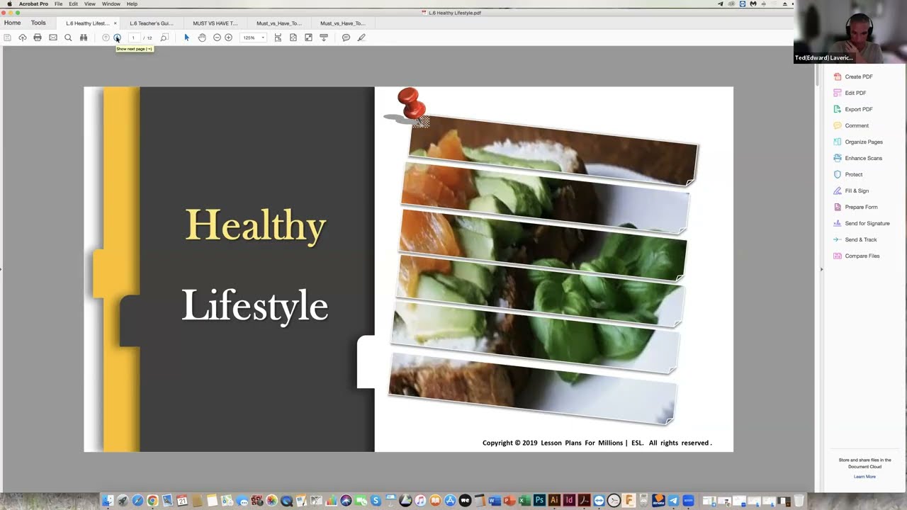The height and width of the screenshot is (510, 907).
Task: Open Chrome in the Dock
Action: [x=152, y=501]
